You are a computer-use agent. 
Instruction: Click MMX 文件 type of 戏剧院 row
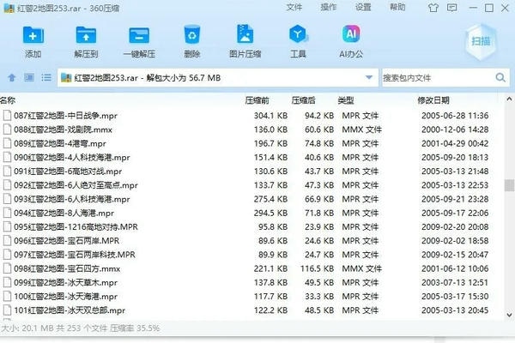(x=361, y=129)
